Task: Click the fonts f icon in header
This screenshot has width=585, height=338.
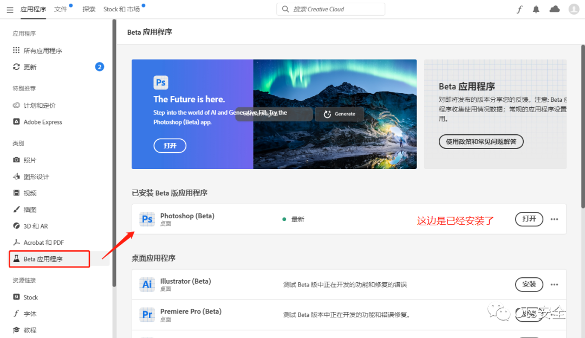Action: click(519, 9)
